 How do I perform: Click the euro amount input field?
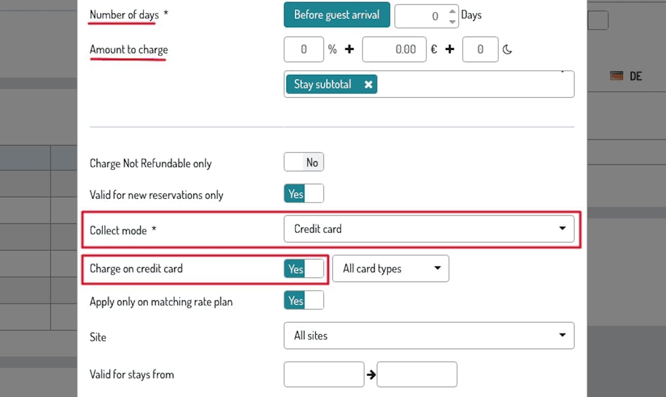coord(394,49)
